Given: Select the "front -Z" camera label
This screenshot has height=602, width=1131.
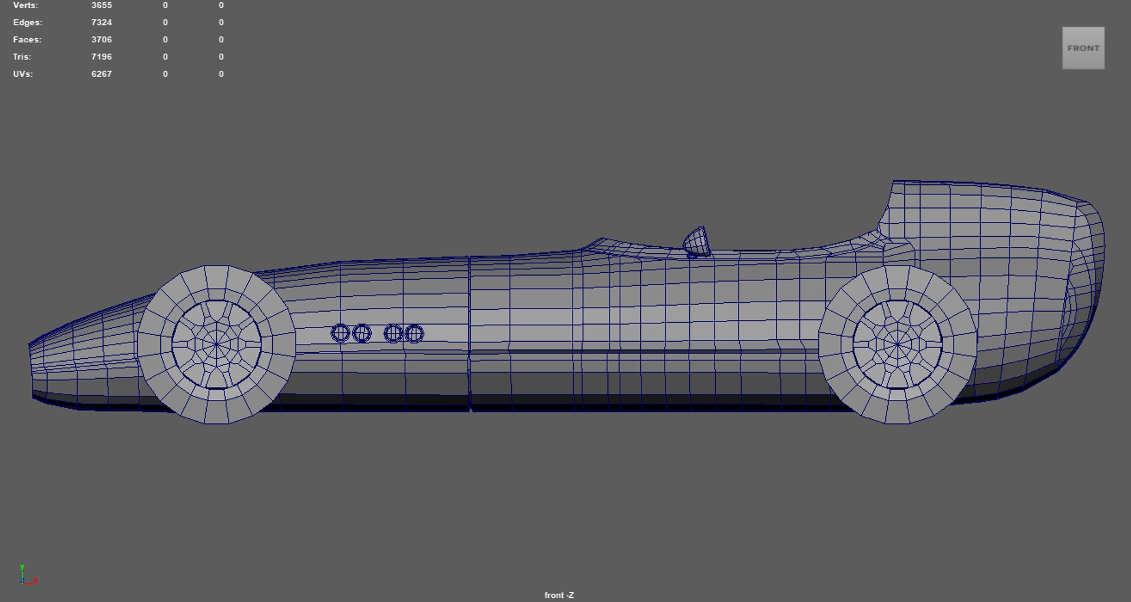Looking at the screenshot, I should (559, 595).
